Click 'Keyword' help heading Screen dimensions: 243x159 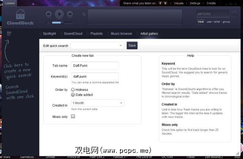tap(168, 64)
